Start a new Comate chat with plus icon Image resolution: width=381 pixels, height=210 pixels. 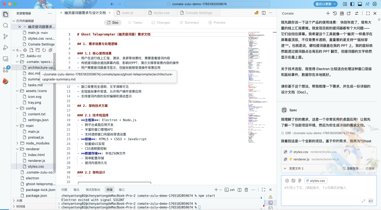(x=328, y=13)
